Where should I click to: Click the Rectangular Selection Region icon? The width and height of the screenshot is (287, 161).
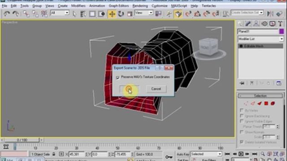(92, 14)
